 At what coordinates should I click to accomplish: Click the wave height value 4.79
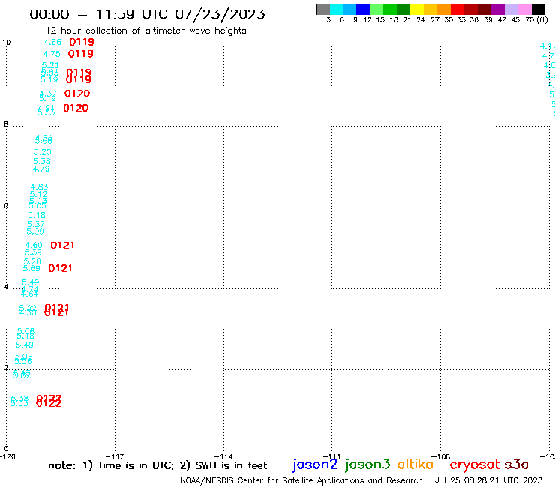point(41,169)
